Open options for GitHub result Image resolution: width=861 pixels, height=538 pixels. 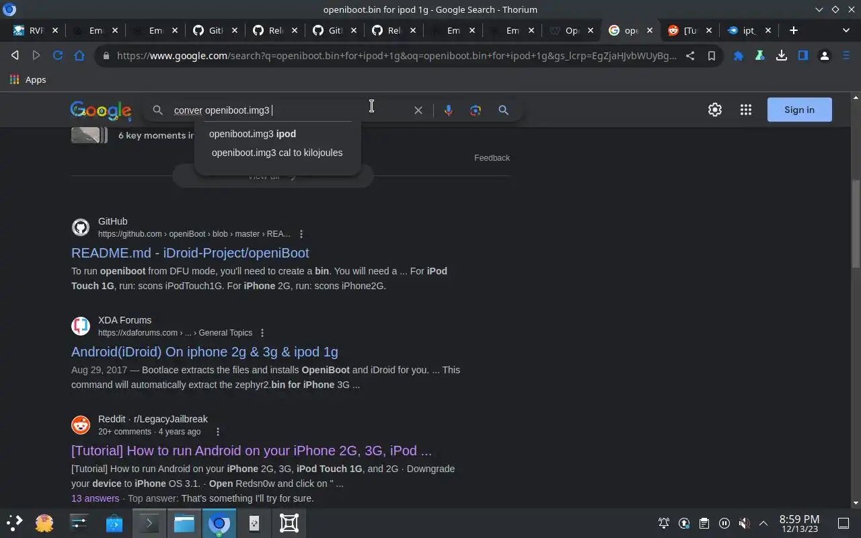pos(301,234)
